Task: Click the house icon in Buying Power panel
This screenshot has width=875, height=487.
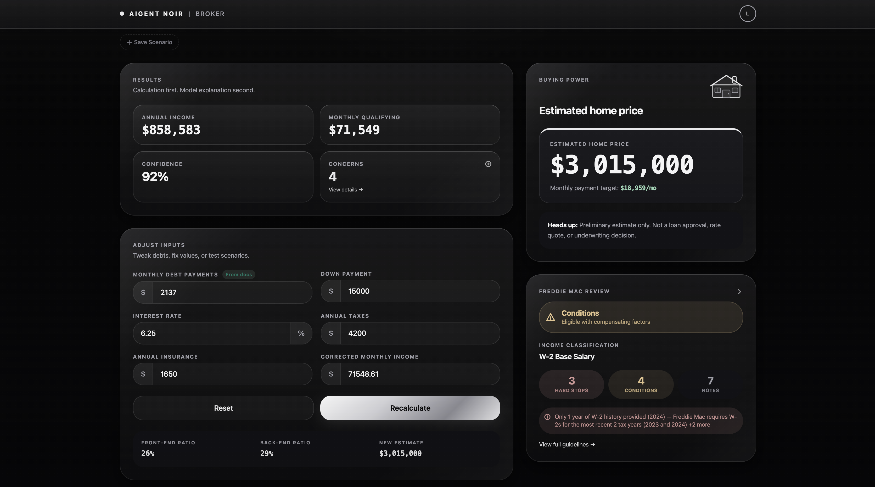Action: [726, 87]
